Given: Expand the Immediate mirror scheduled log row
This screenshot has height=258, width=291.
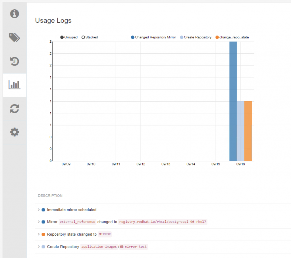Looking at the screenshot, I should (39, 210).
